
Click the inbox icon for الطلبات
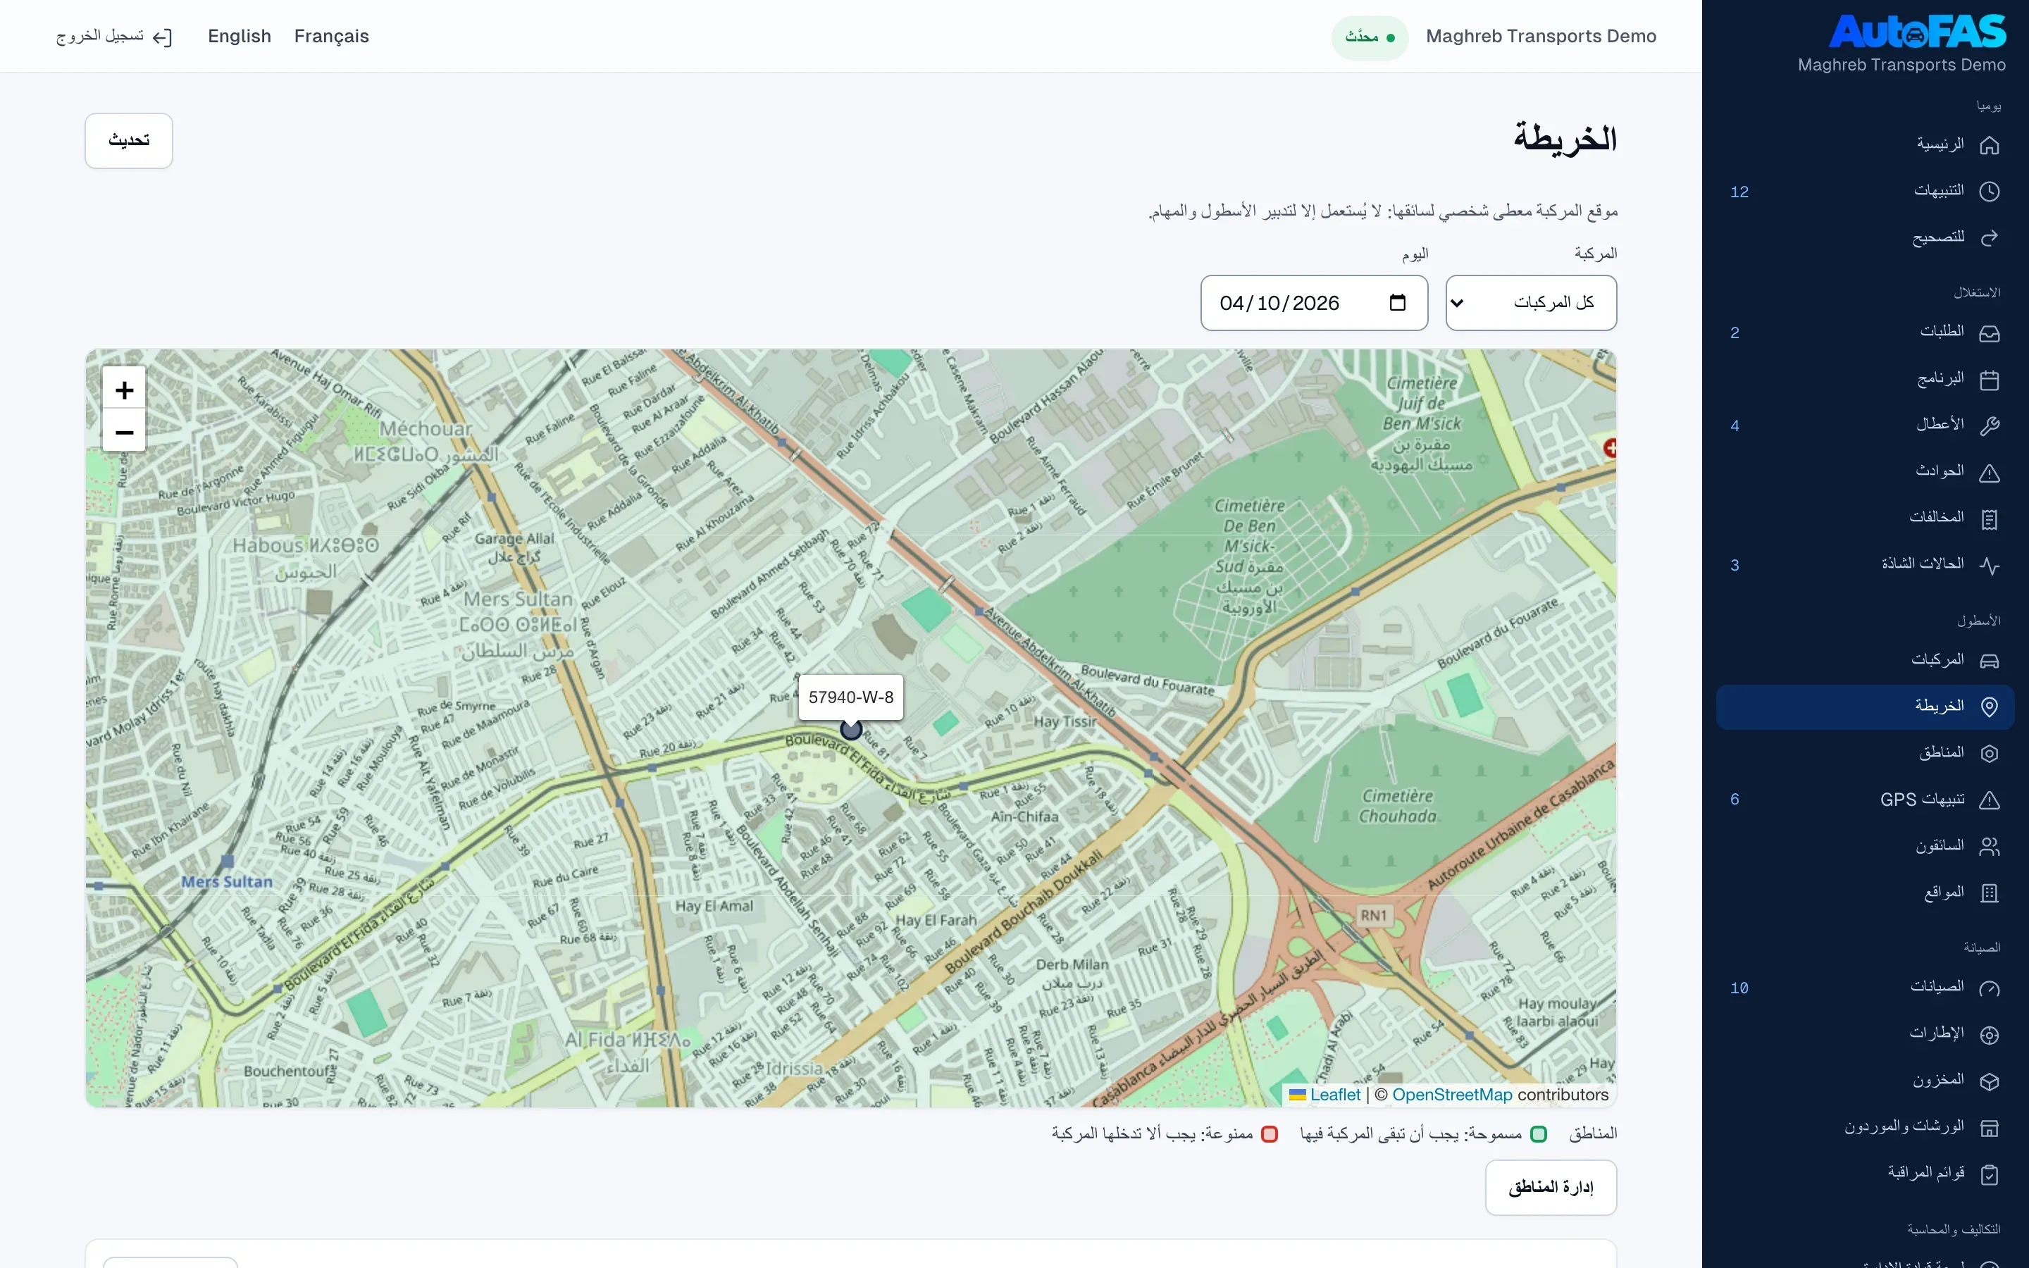pyautogui.click(x=1989, y=333)
